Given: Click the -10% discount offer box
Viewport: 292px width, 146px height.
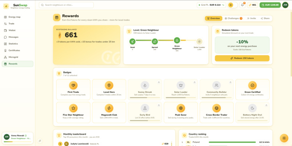Looking at the screenshot, I should tap(242, 45).
